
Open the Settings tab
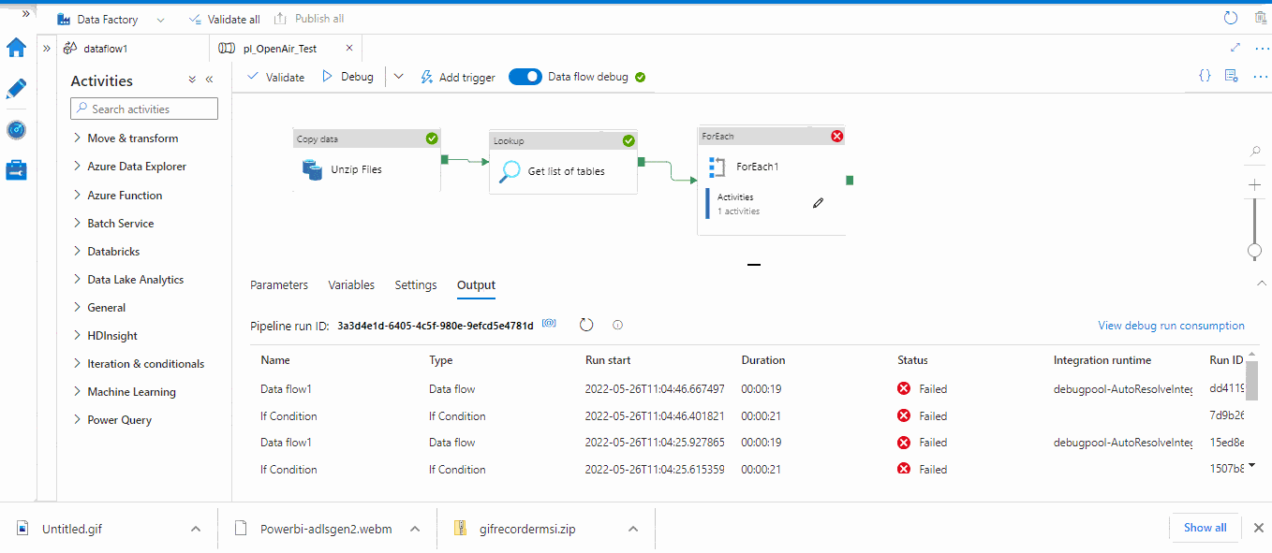416,285
